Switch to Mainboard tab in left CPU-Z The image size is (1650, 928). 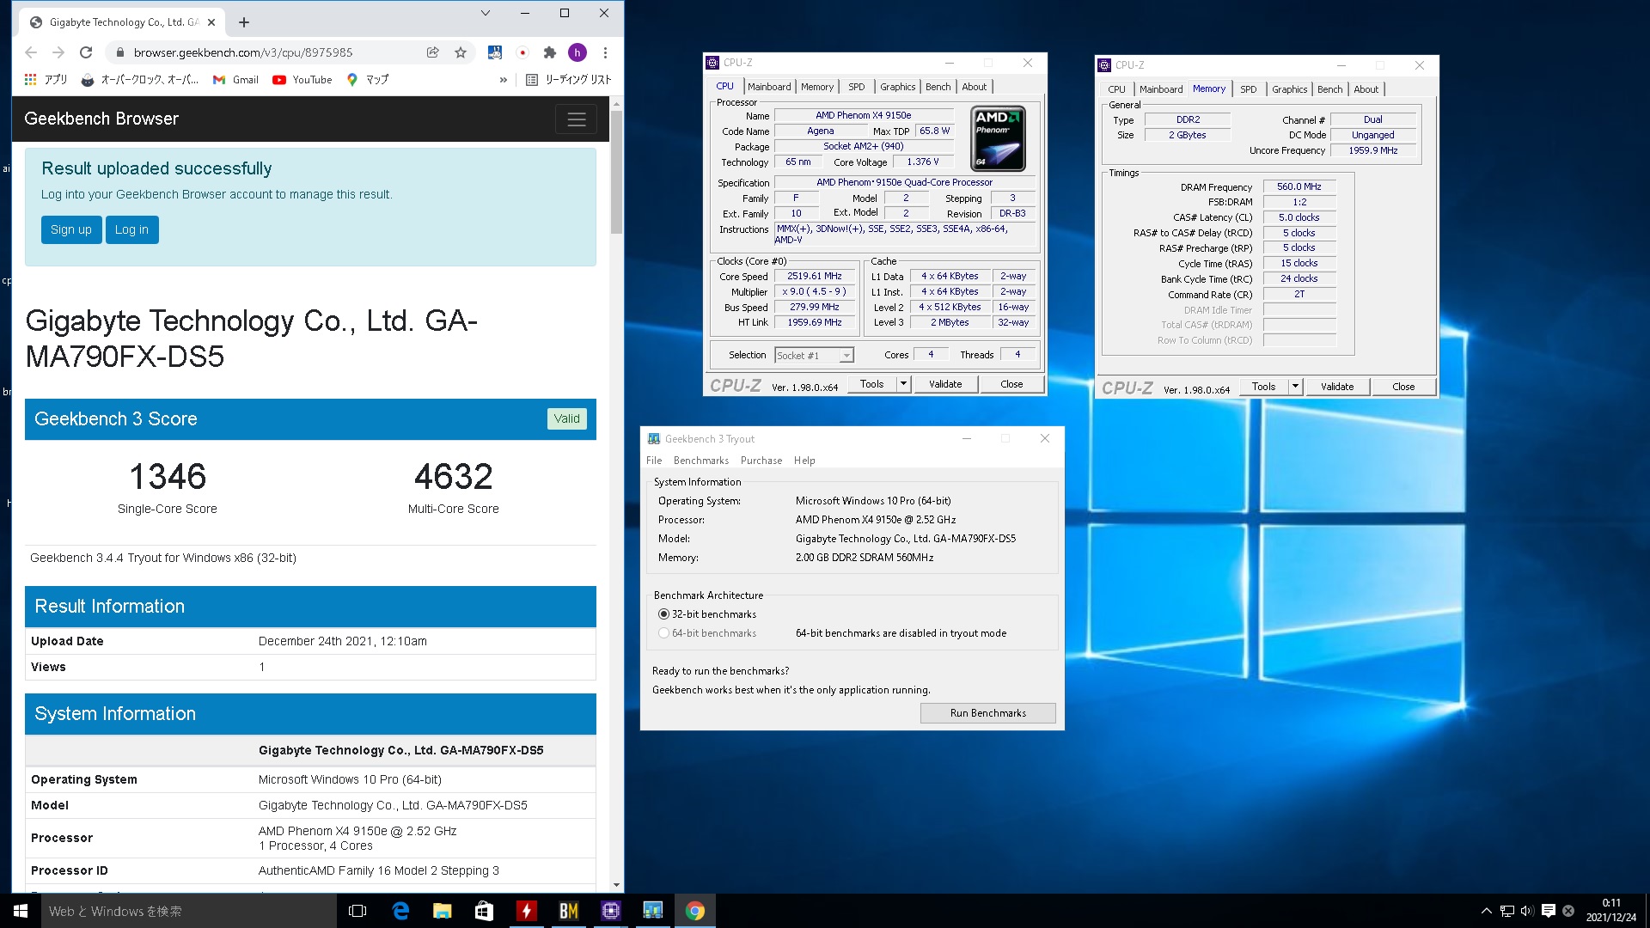click(x=769, y=87)
